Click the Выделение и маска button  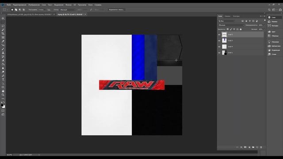116,10
